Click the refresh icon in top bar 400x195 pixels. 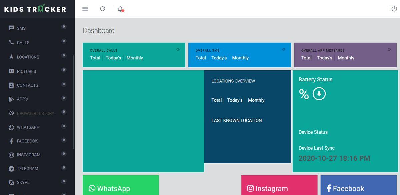[x=103, y=9]
